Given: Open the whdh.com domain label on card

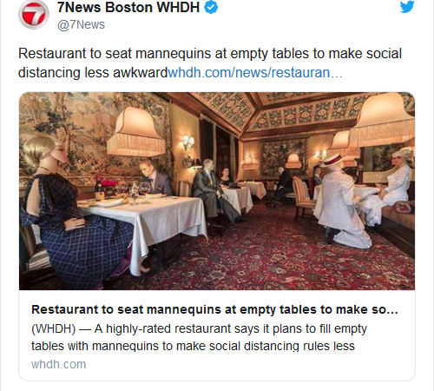Looking at the screenshot, I should pos(59,364).
